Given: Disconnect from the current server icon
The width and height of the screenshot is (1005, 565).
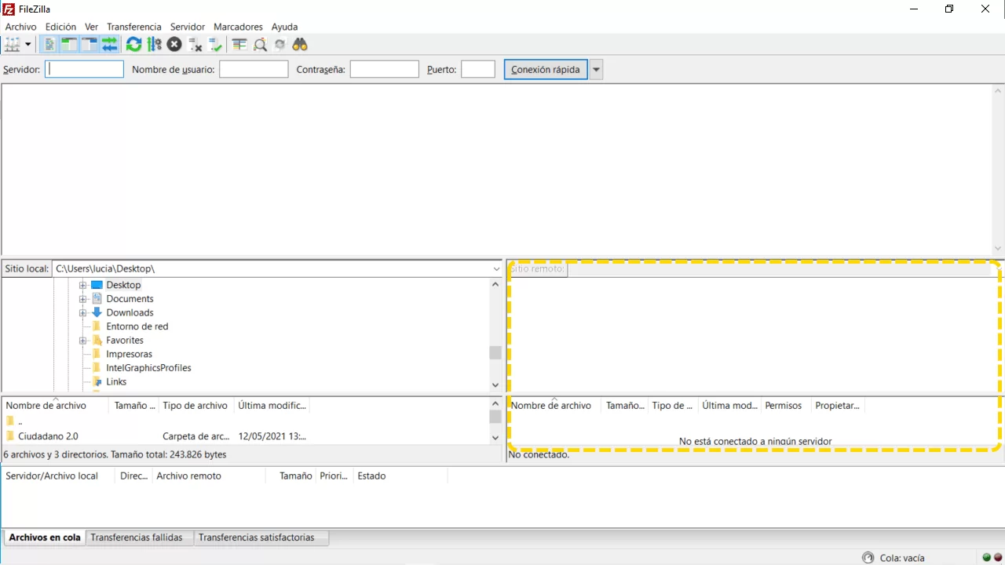Looking at the screenshot, I should pyautogui.click(x=196, y=45).
